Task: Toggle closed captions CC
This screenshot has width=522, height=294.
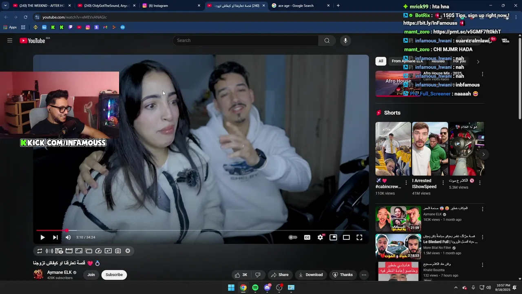Action: point(307,237)
